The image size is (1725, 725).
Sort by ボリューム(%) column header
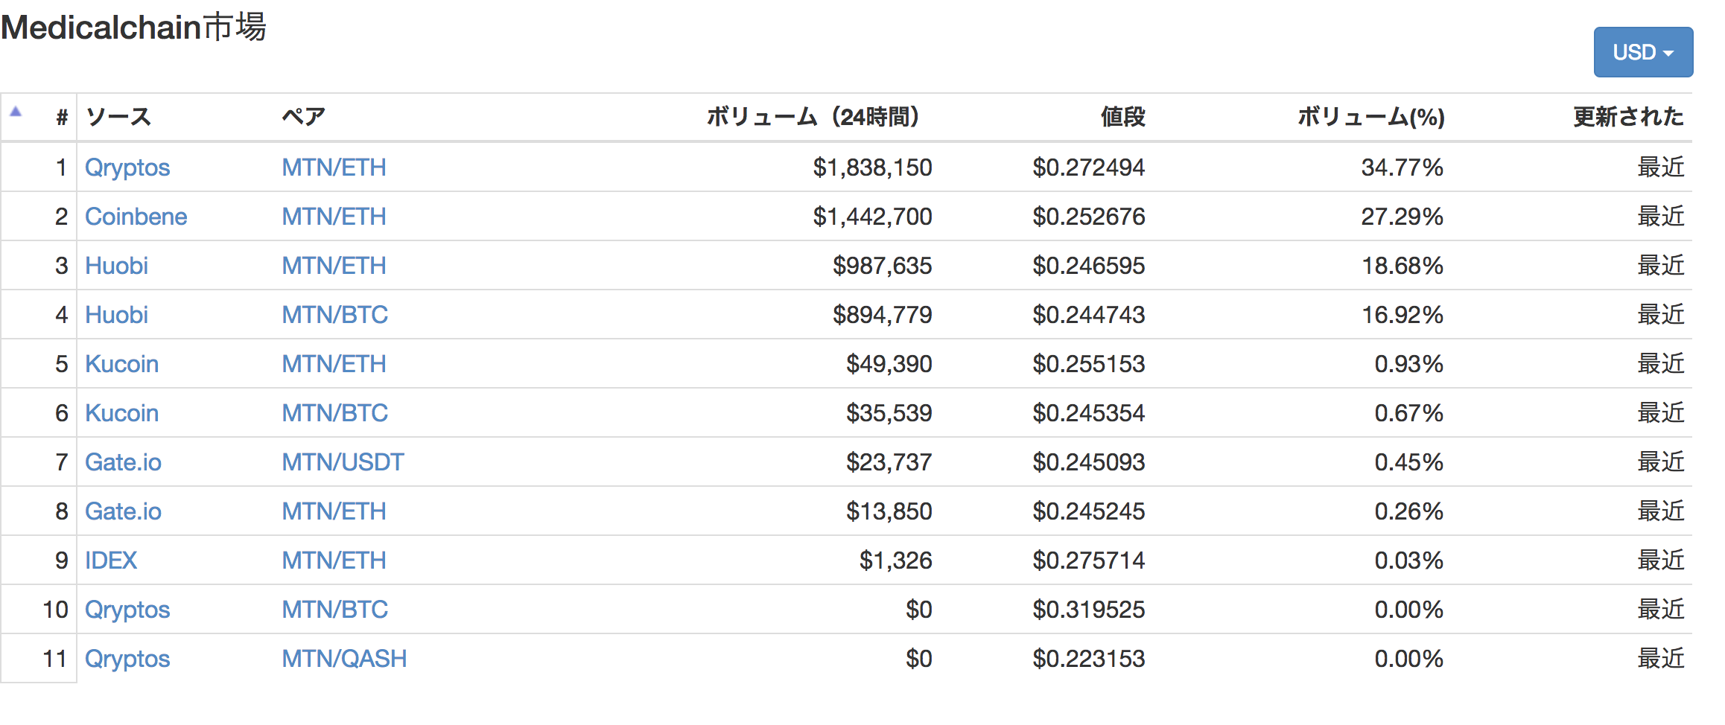[1371, 117]
